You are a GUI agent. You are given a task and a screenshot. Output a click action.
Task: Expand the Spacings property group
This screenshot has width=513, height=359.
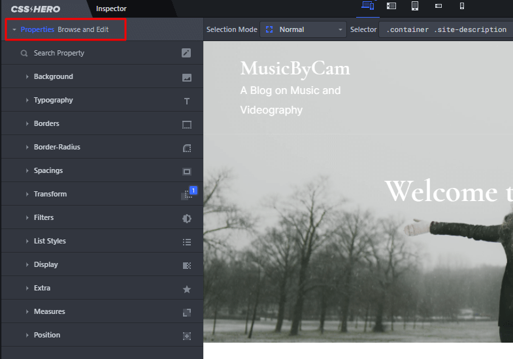[x=102, y=170]
